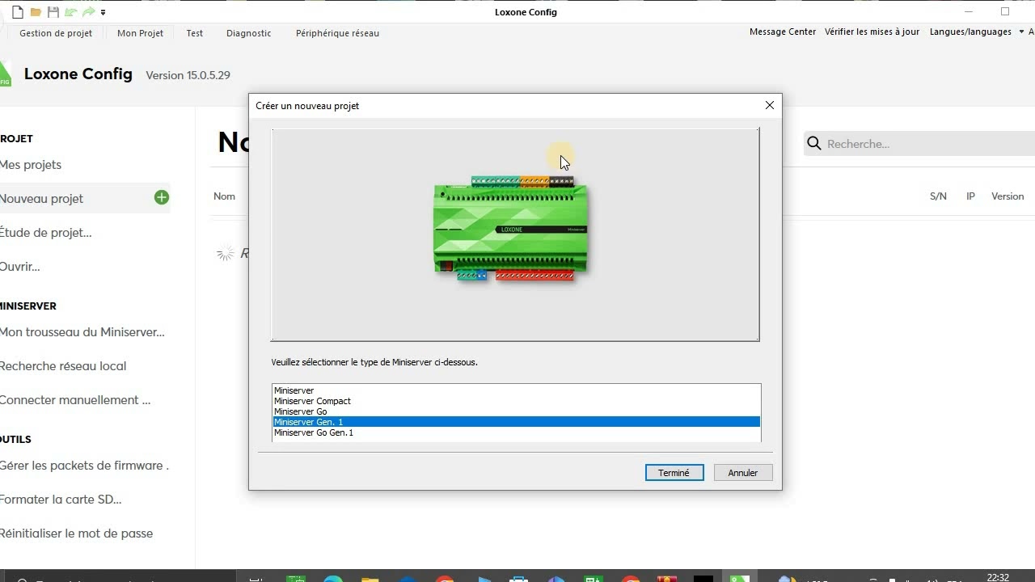Select the highlighted Miniserver Gen. 1 entry
Viewport: 1035px width, 582px height.
click(x=517, y=422)
